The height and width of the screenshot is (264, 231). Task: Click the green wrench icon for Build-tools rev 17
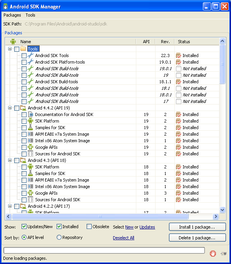[30, 101]
